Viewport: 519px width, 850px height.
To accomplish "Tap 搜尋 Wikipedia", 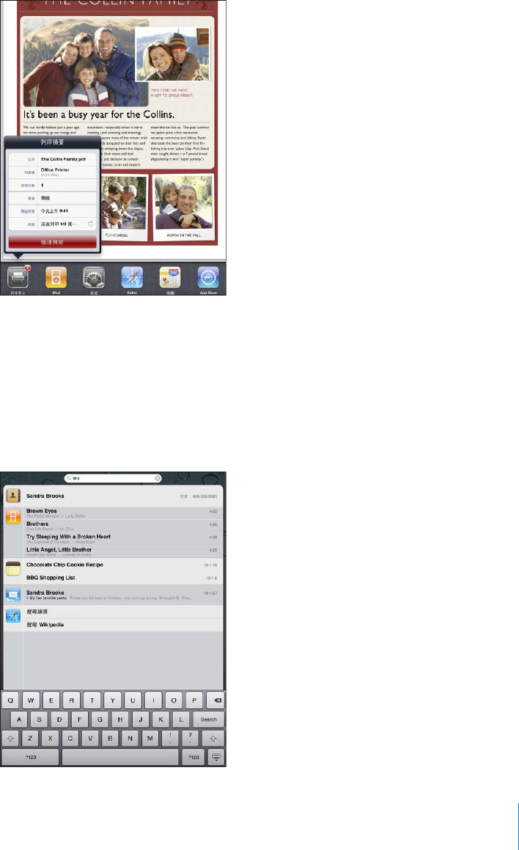I will click(123, 625).
